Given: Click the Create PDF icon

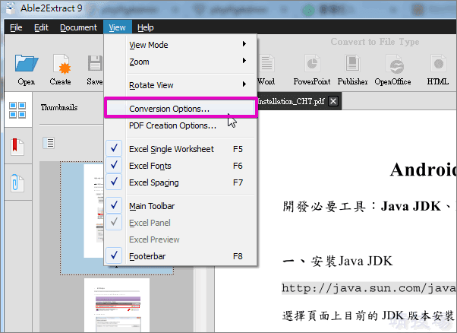Looking at the screenshot, I should click(61, 63).
